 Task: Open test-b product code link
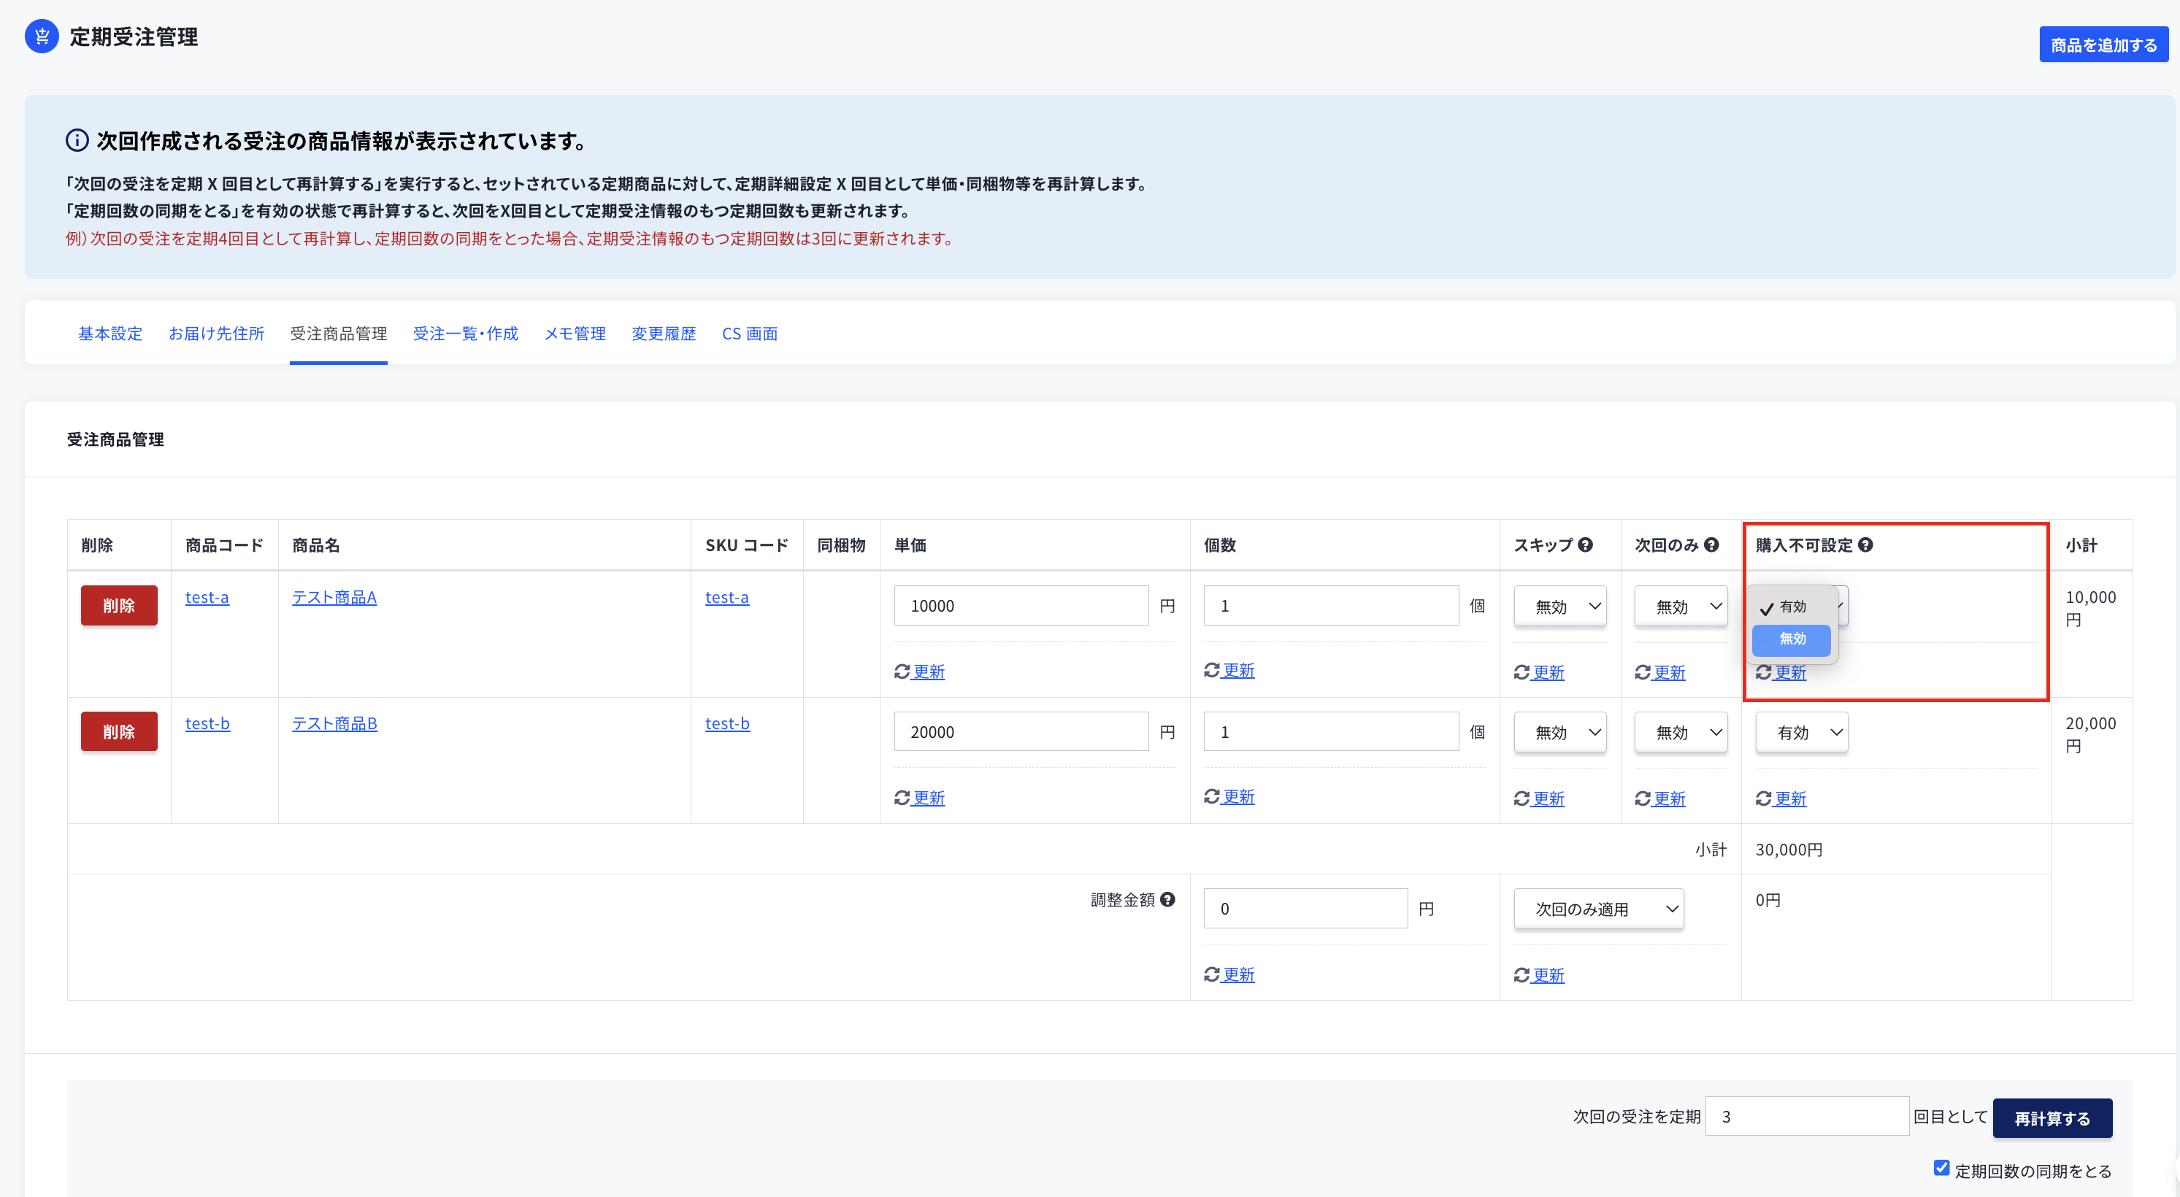tap(207, 724)
